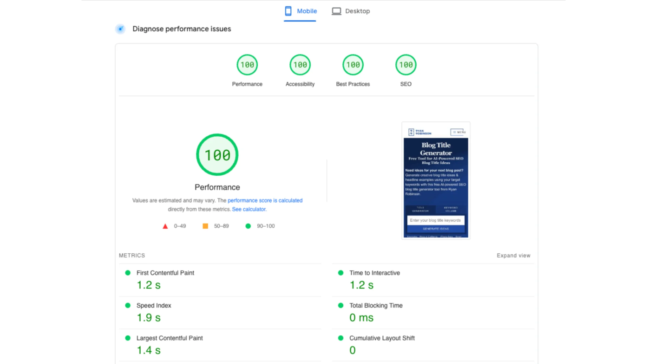Toggle the 50-89 orange score indicator

coord(205,226)
